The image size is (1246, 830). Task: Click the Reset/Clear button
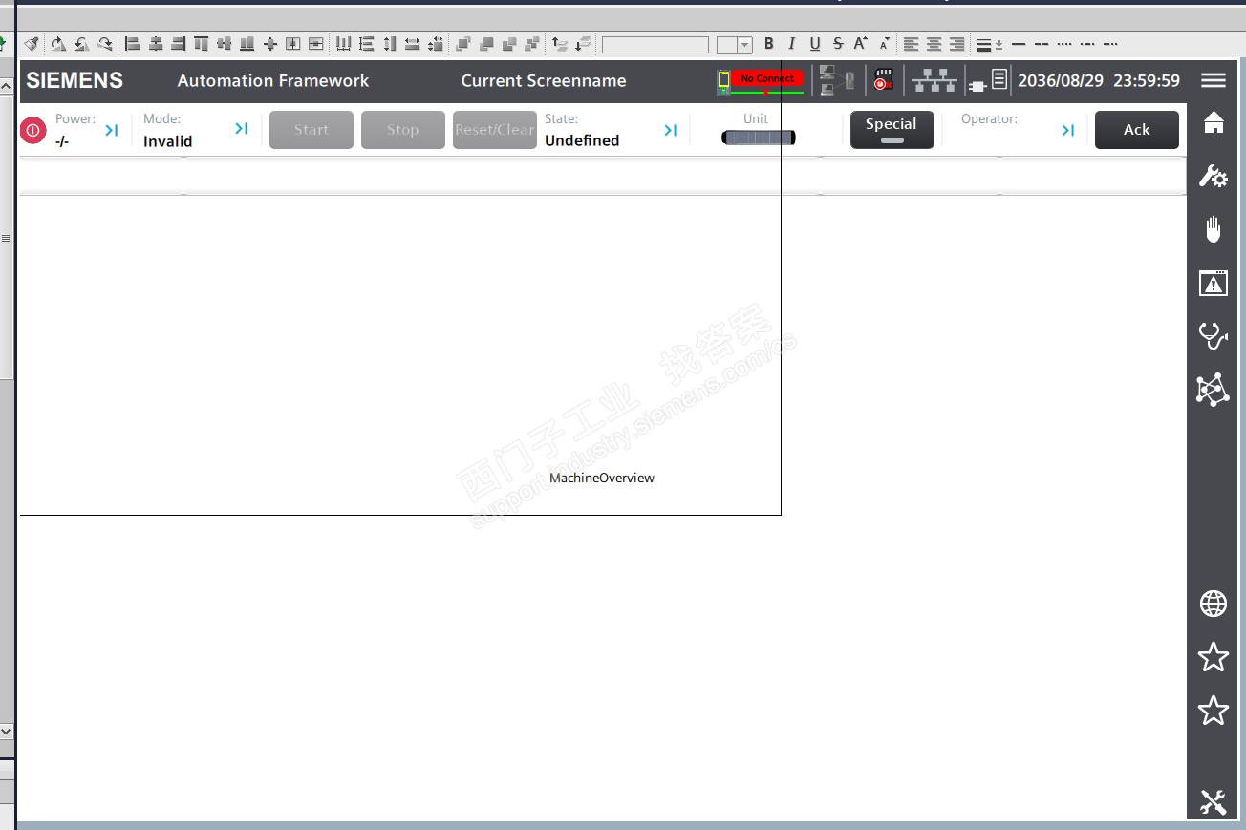pyautogui.click(x=495, y=130)
